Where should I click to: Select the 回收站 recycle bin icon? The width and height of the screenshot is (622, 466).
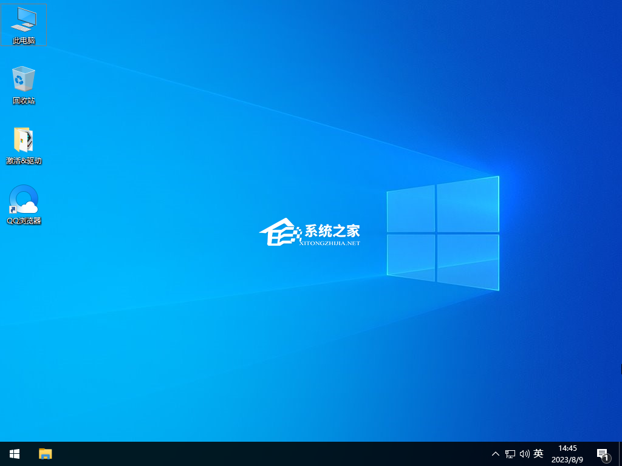coord(24,85)
